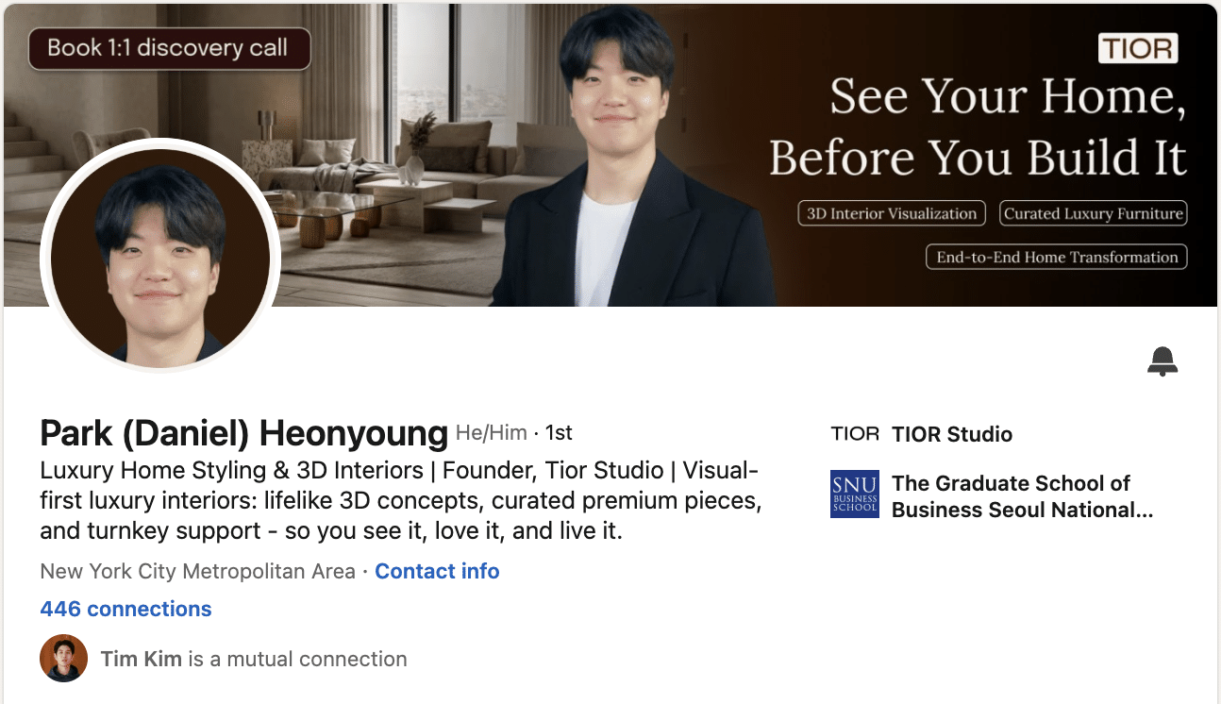View the 446 connections list
Viewport: 1221px width, 704px height.
pos(125,610)
